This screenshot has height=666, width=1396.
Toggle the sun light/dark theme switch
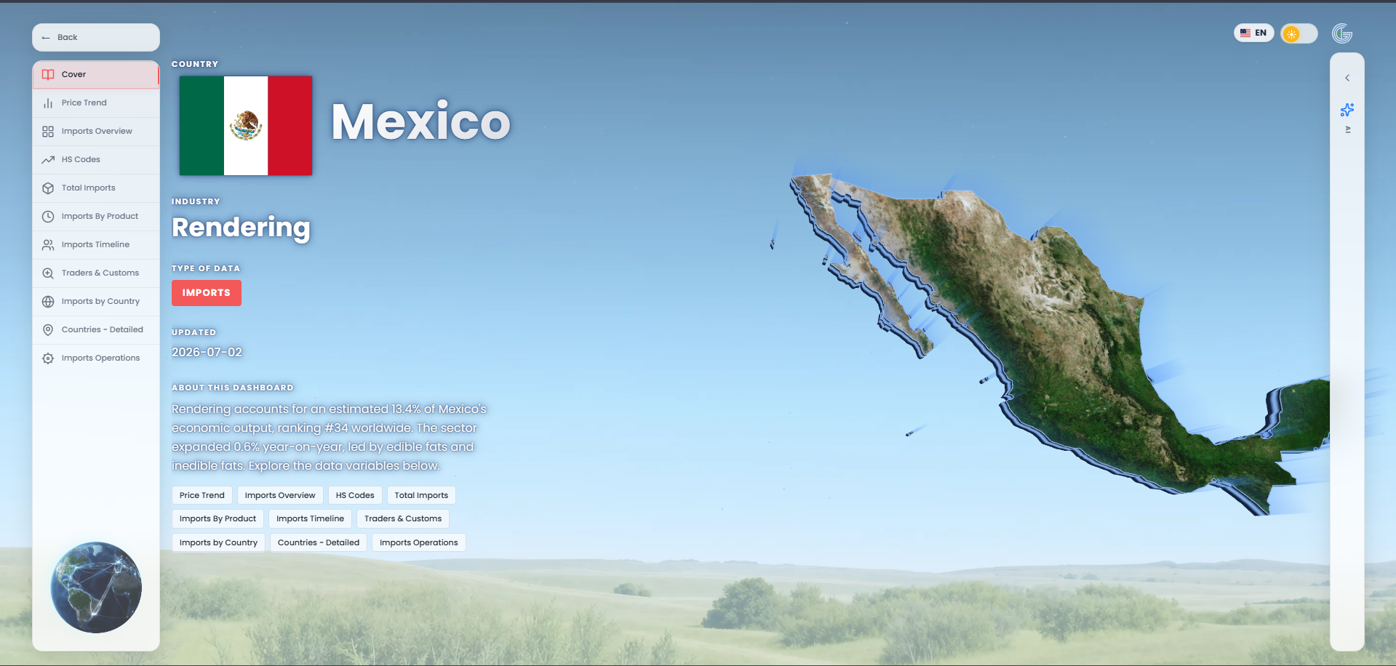[1299, 33]
